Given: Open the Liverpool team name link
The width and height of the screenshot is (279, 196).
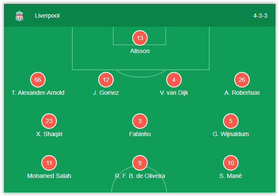Looking at the screenshot, I should click(x=47, y=16).
